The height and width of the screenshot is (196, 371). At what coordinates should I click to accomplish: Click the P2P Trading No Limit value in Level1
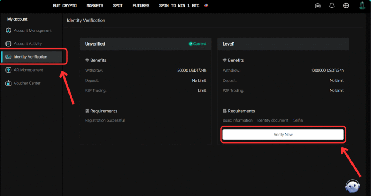pos(337,91)
